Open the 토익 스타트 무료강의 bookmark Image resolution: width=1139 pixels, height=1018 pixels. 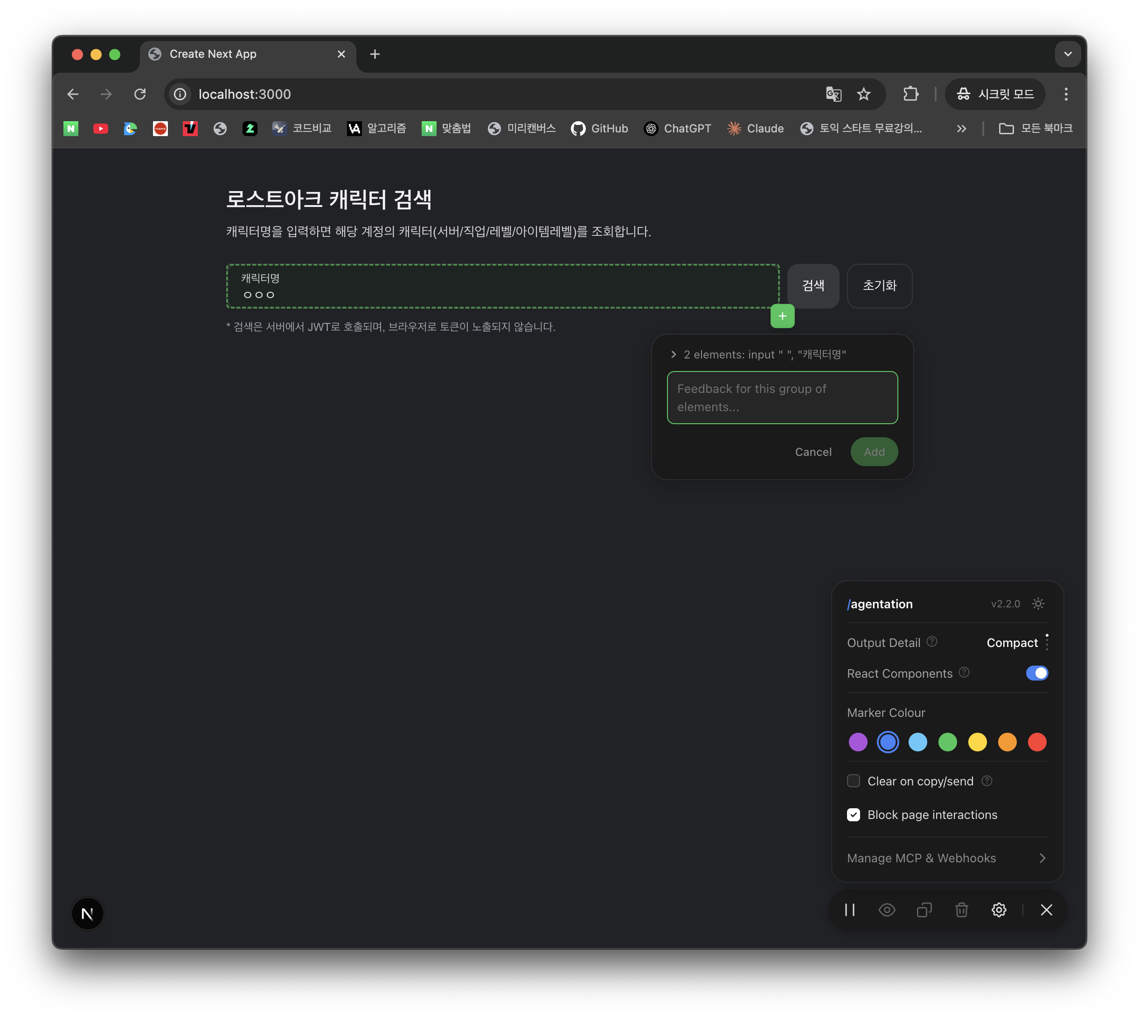pos(861,129)
